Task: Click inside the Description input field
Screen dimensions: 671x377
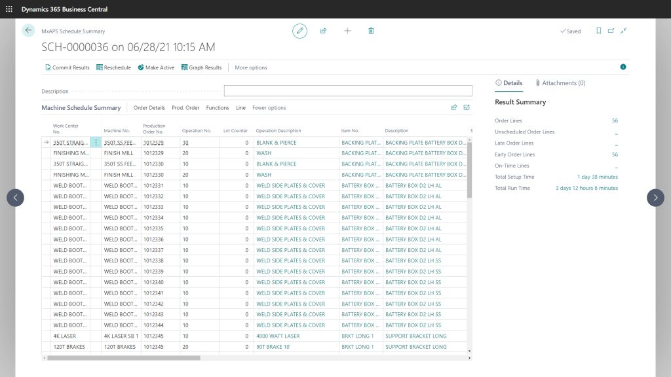Action: 347,90
